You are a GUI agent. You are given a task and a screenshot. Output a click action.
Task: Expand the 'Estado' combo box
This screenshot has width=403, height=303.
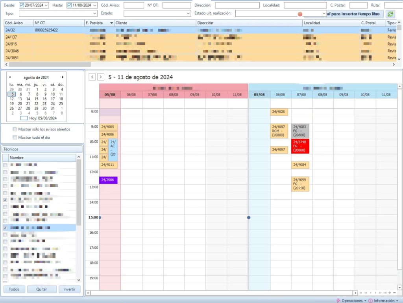[188, 13]
